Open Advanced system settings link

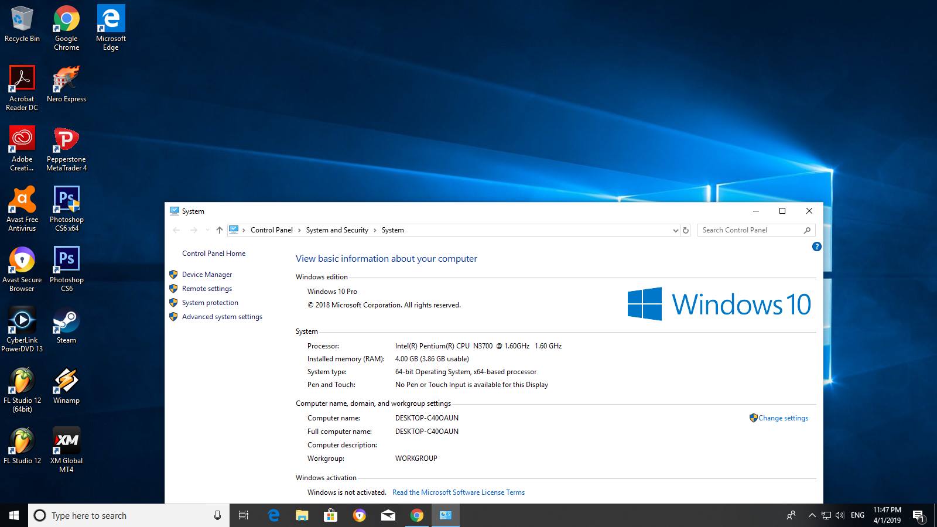[222, 317]
